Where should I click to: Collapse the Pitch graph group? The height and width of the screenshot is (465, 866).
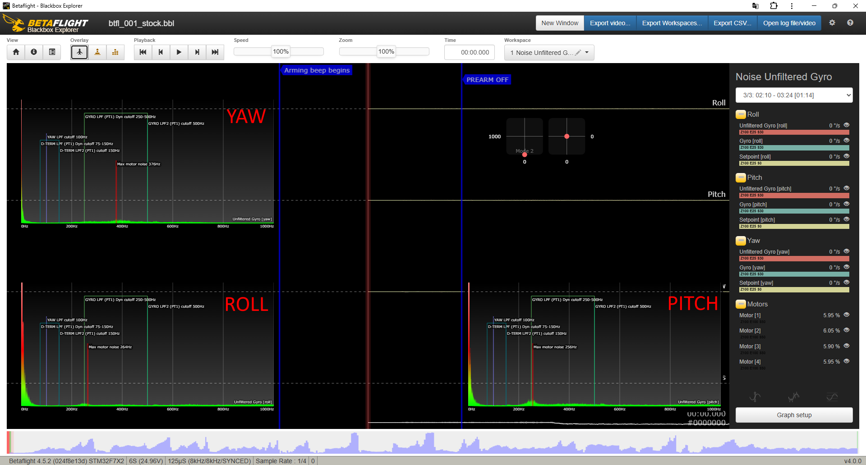pos(741,178)
